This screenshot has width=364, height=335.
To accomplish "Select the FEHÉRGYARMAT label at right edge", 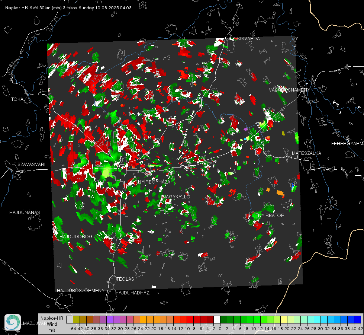I will (348, 144).
